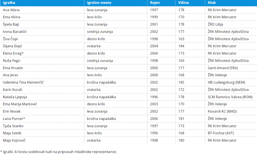Screen dimensions: 257x156
Task: Click the Elena Erceg* player entry
Action: click(x=13, y=53)
